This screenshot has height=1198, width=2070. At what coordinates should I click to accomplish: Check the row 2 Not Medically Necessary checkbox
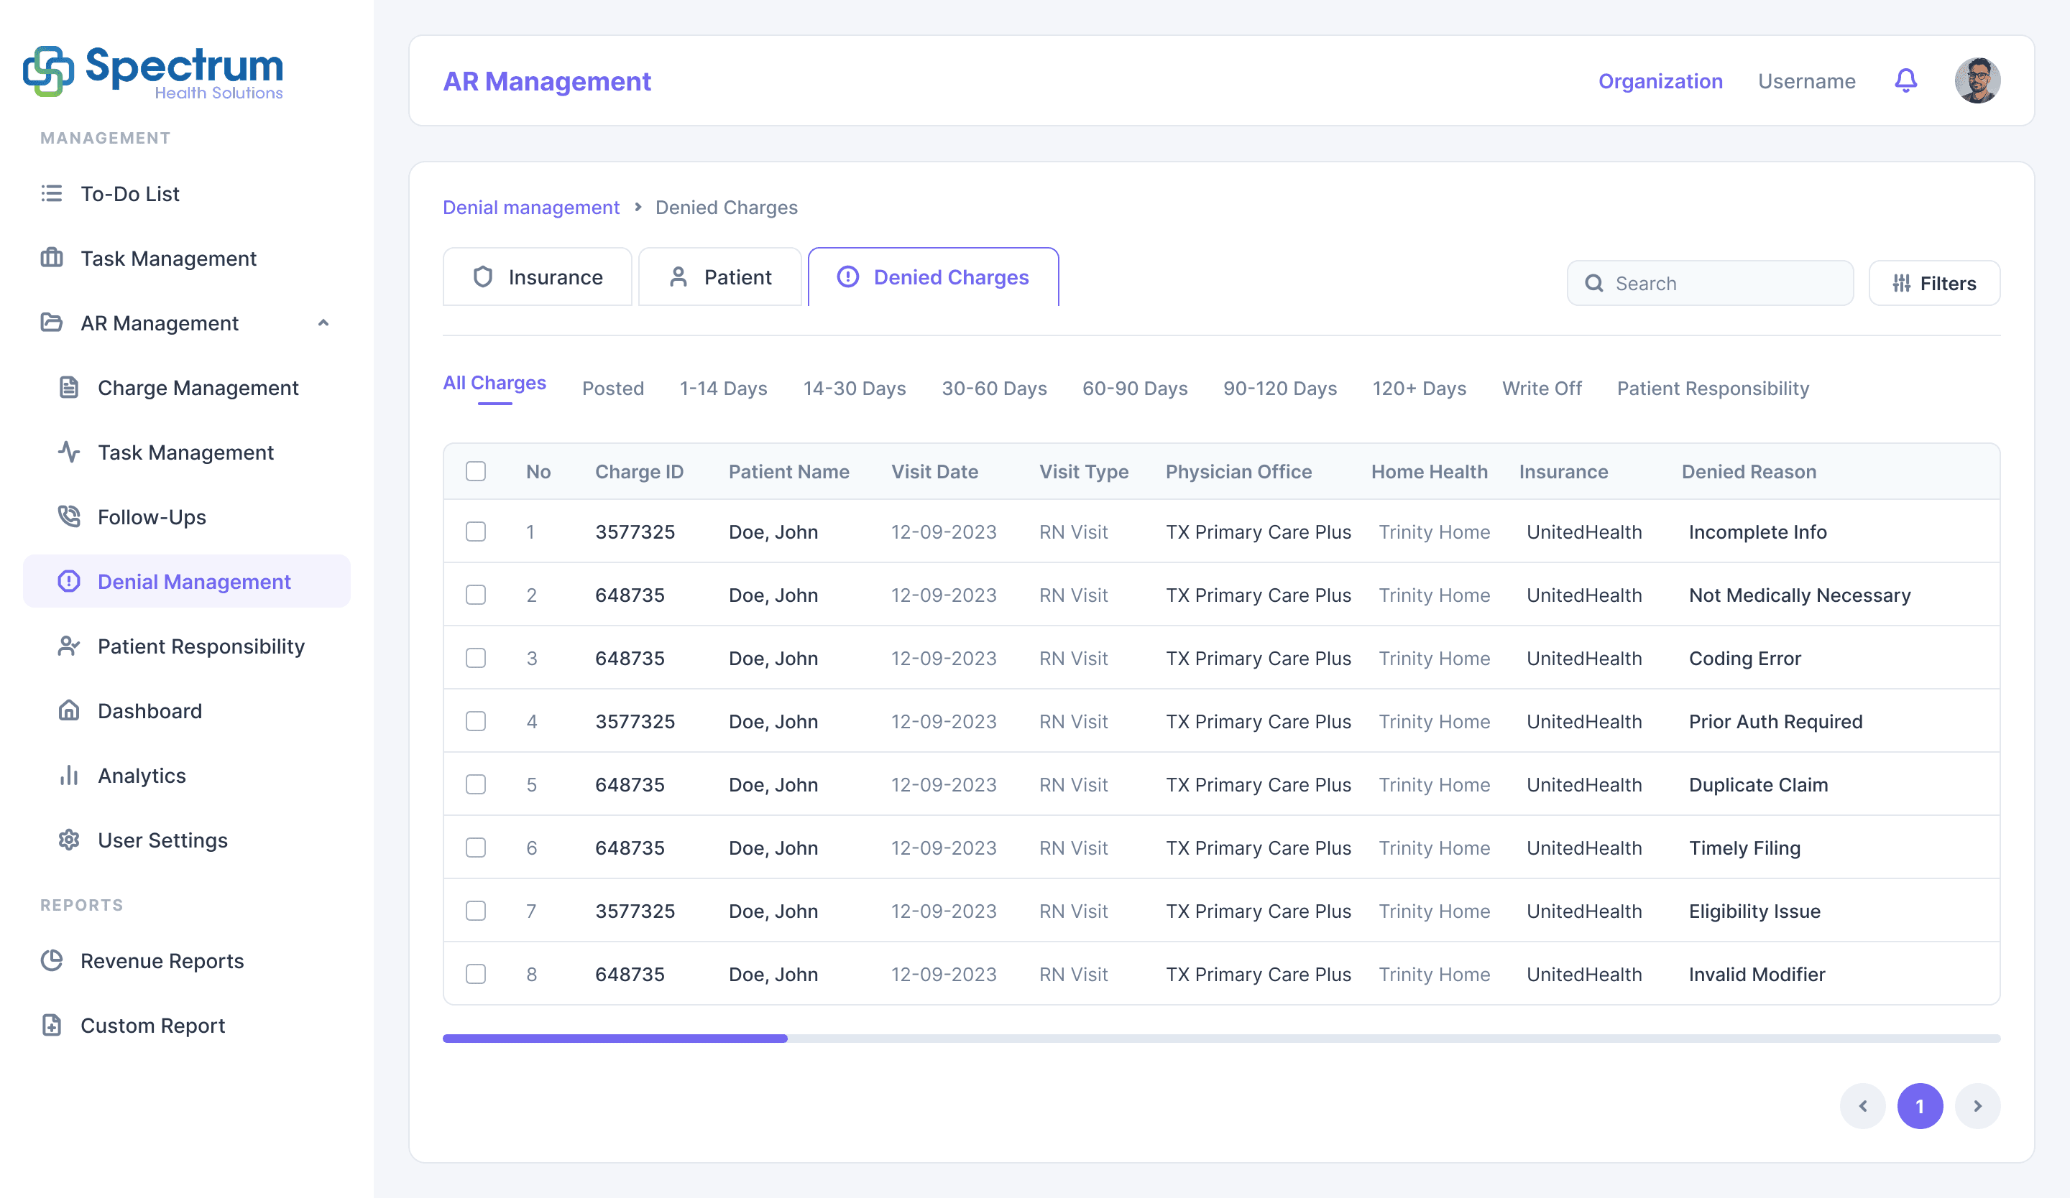click(476, 595)
